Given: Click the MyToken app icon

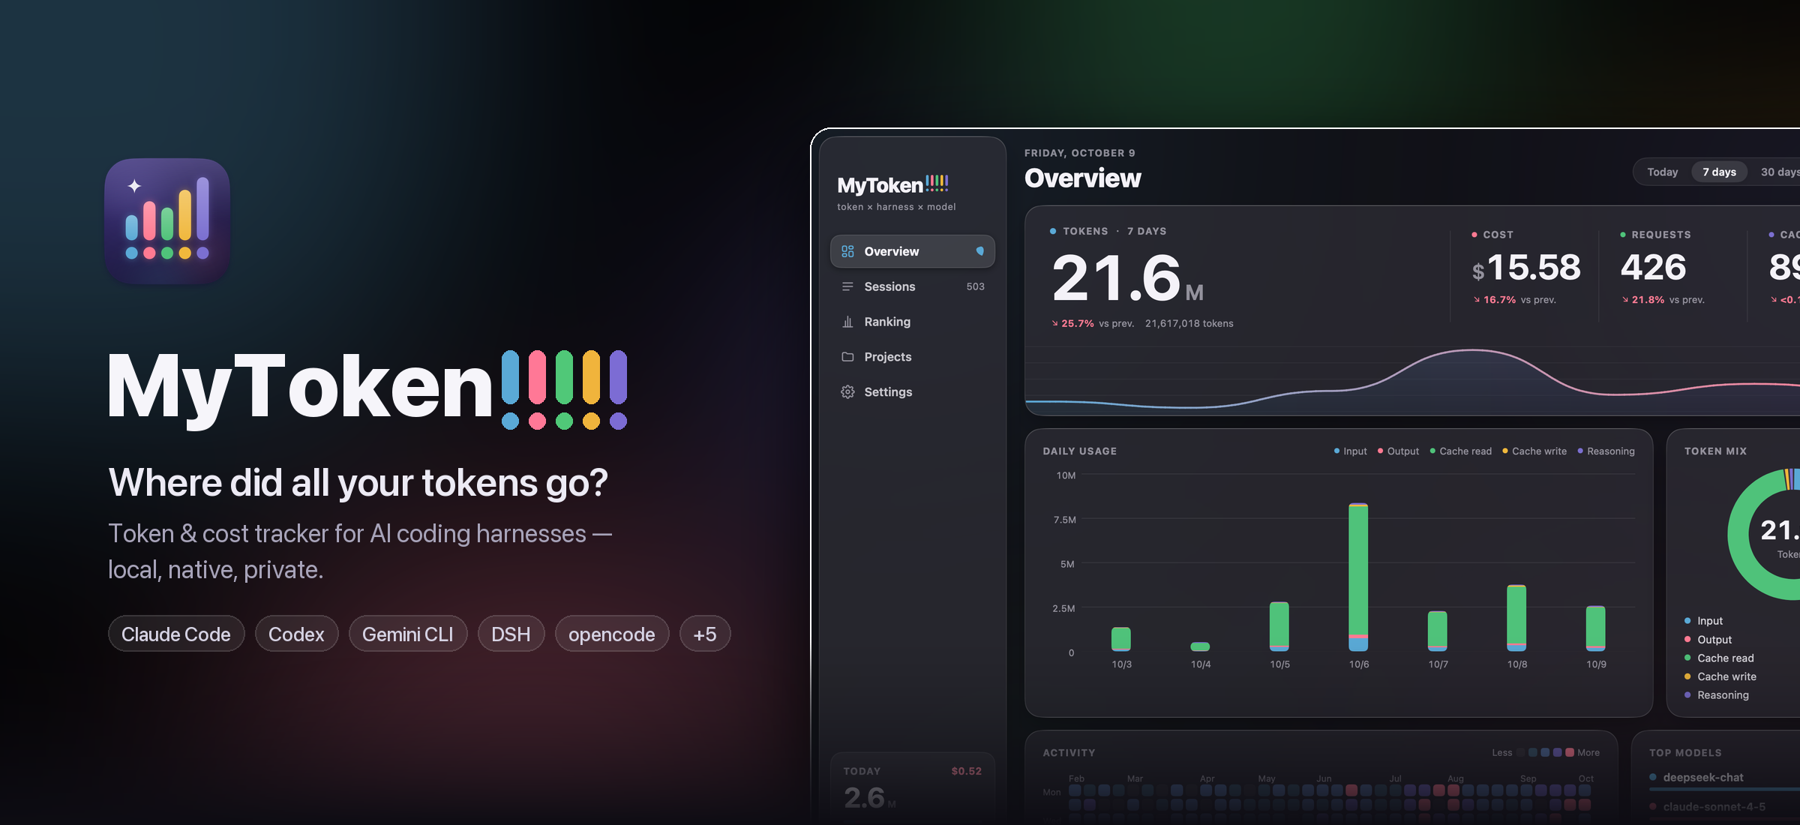Looking at the screenshot, I should pyautogui.click(x=167, y=220).
